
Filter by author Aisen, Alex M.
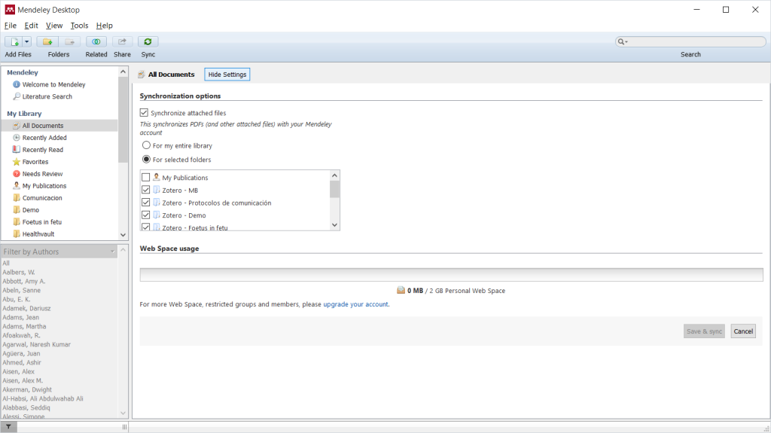[x=23, y=380]
